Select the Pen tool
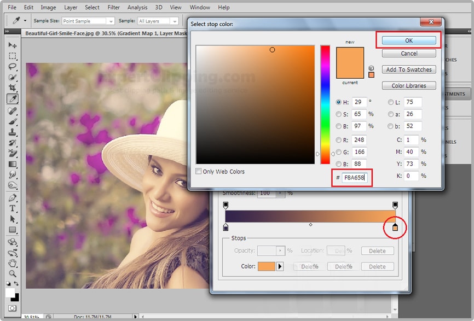The image size is (474, 321). click(x=12, y=198)
